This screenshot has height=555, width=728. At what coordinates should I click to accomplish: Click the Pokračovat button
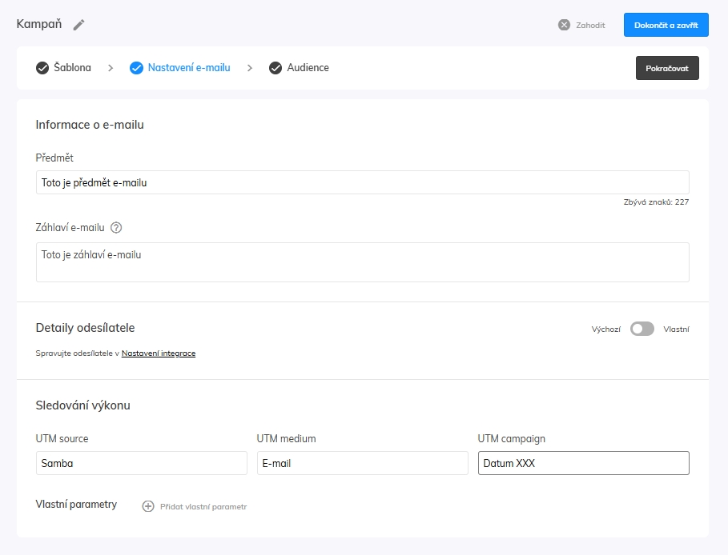667,68
